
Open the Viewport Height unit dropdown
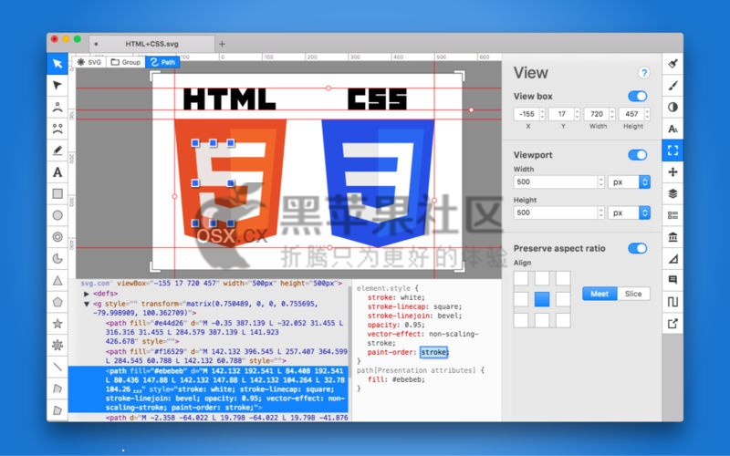pos(629,212)
